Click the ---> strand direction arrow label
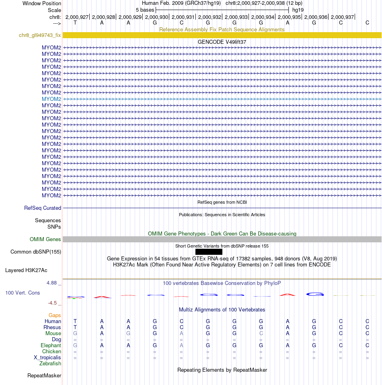Screen dimensions: 382x385 tap(57, 23)
